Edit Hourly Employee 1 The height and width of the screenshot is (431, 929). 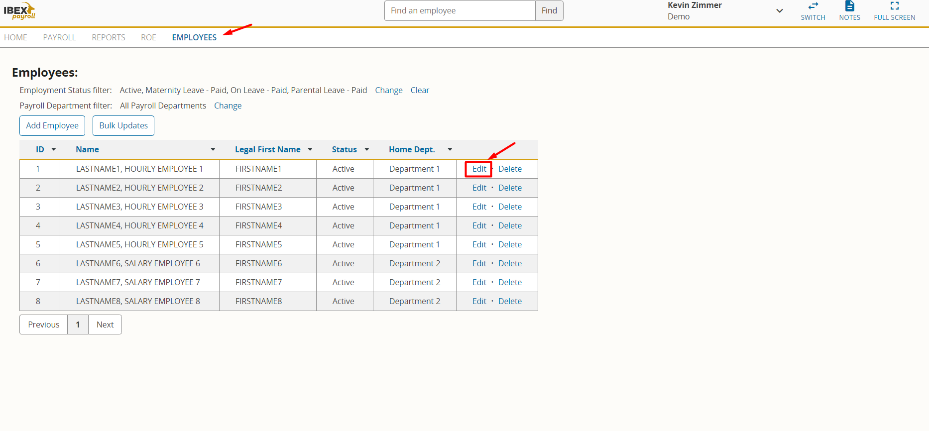tap(479, 169)
